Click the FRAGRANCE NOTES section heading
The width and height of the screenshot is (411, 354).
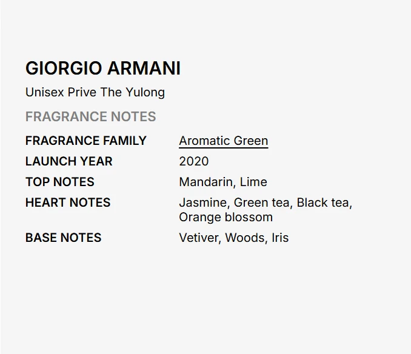tap(91, 116)
